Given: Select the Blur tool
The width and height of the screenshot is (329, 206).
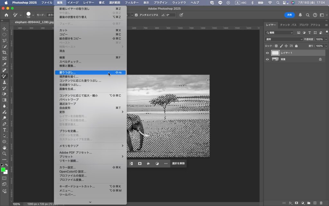Looking at the screenshot, I should coord(4,106).
